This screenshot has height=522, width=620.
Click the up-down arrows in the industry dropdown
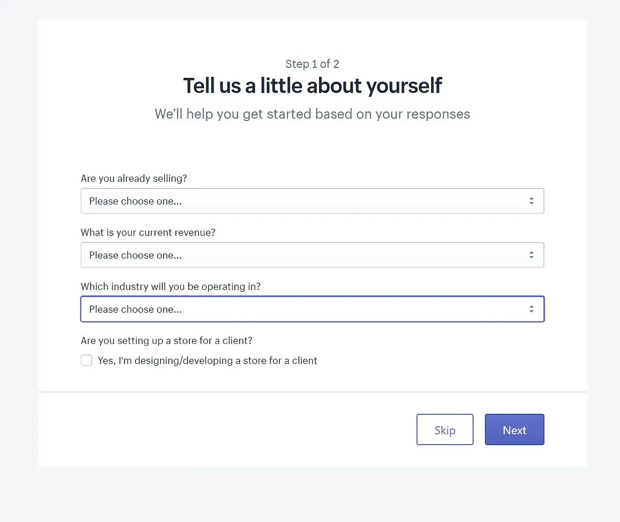tap(531, 309)
